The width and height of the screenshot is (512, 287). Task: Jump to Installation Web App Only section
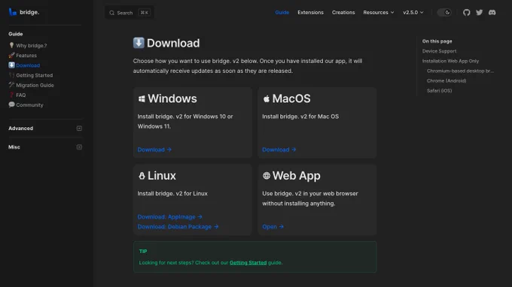coord(450,61)
